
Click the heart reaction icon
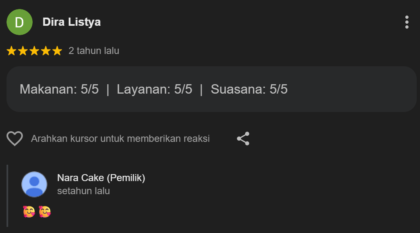(15, 139)
